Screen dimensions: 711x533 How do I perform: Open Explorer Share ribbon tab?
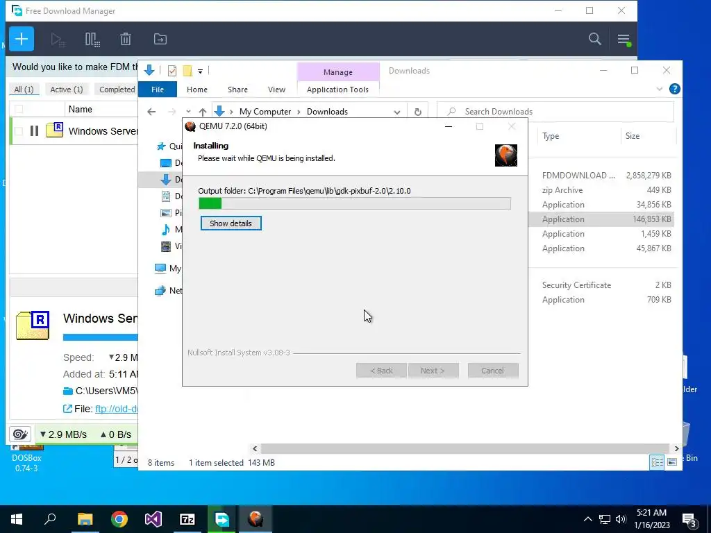(x=237, y=90)
